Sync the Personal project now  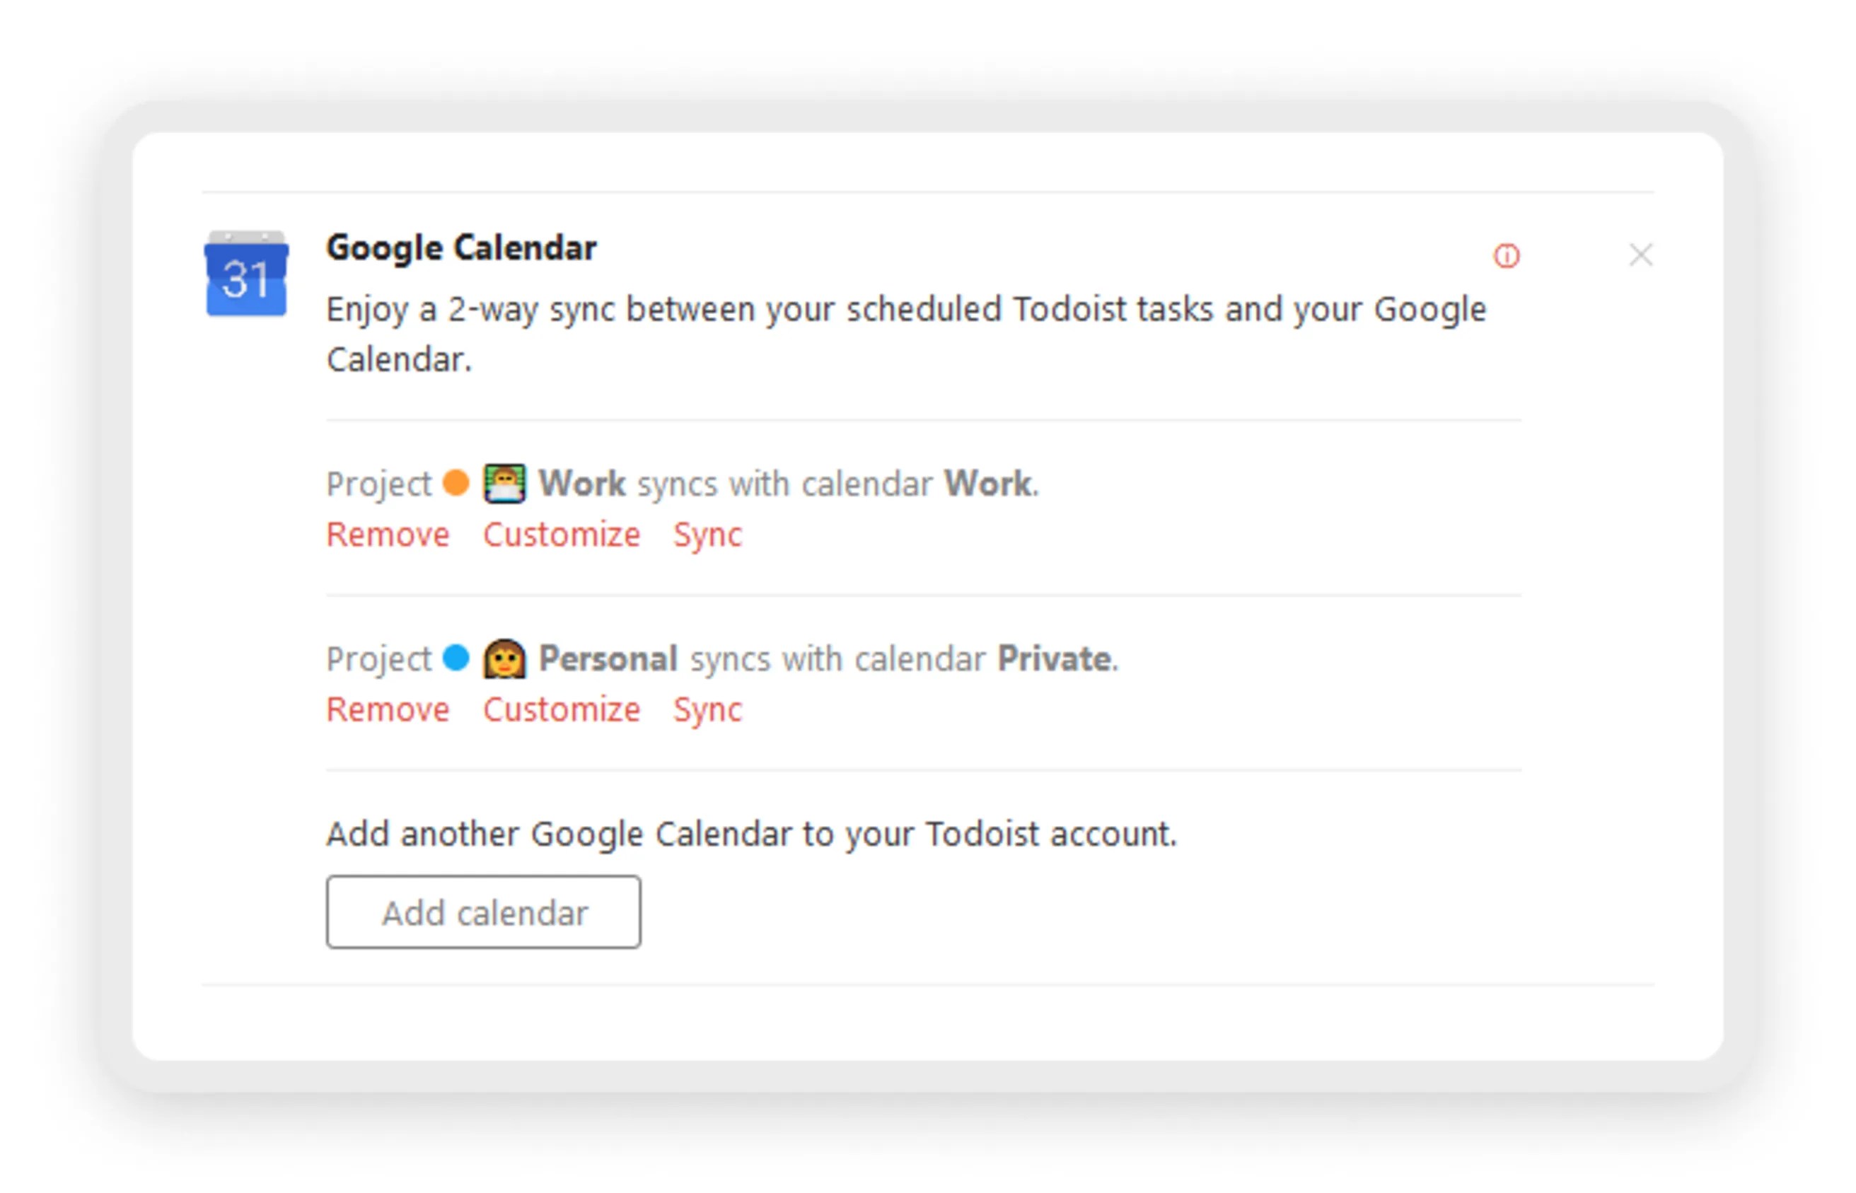tap(707, 709)
